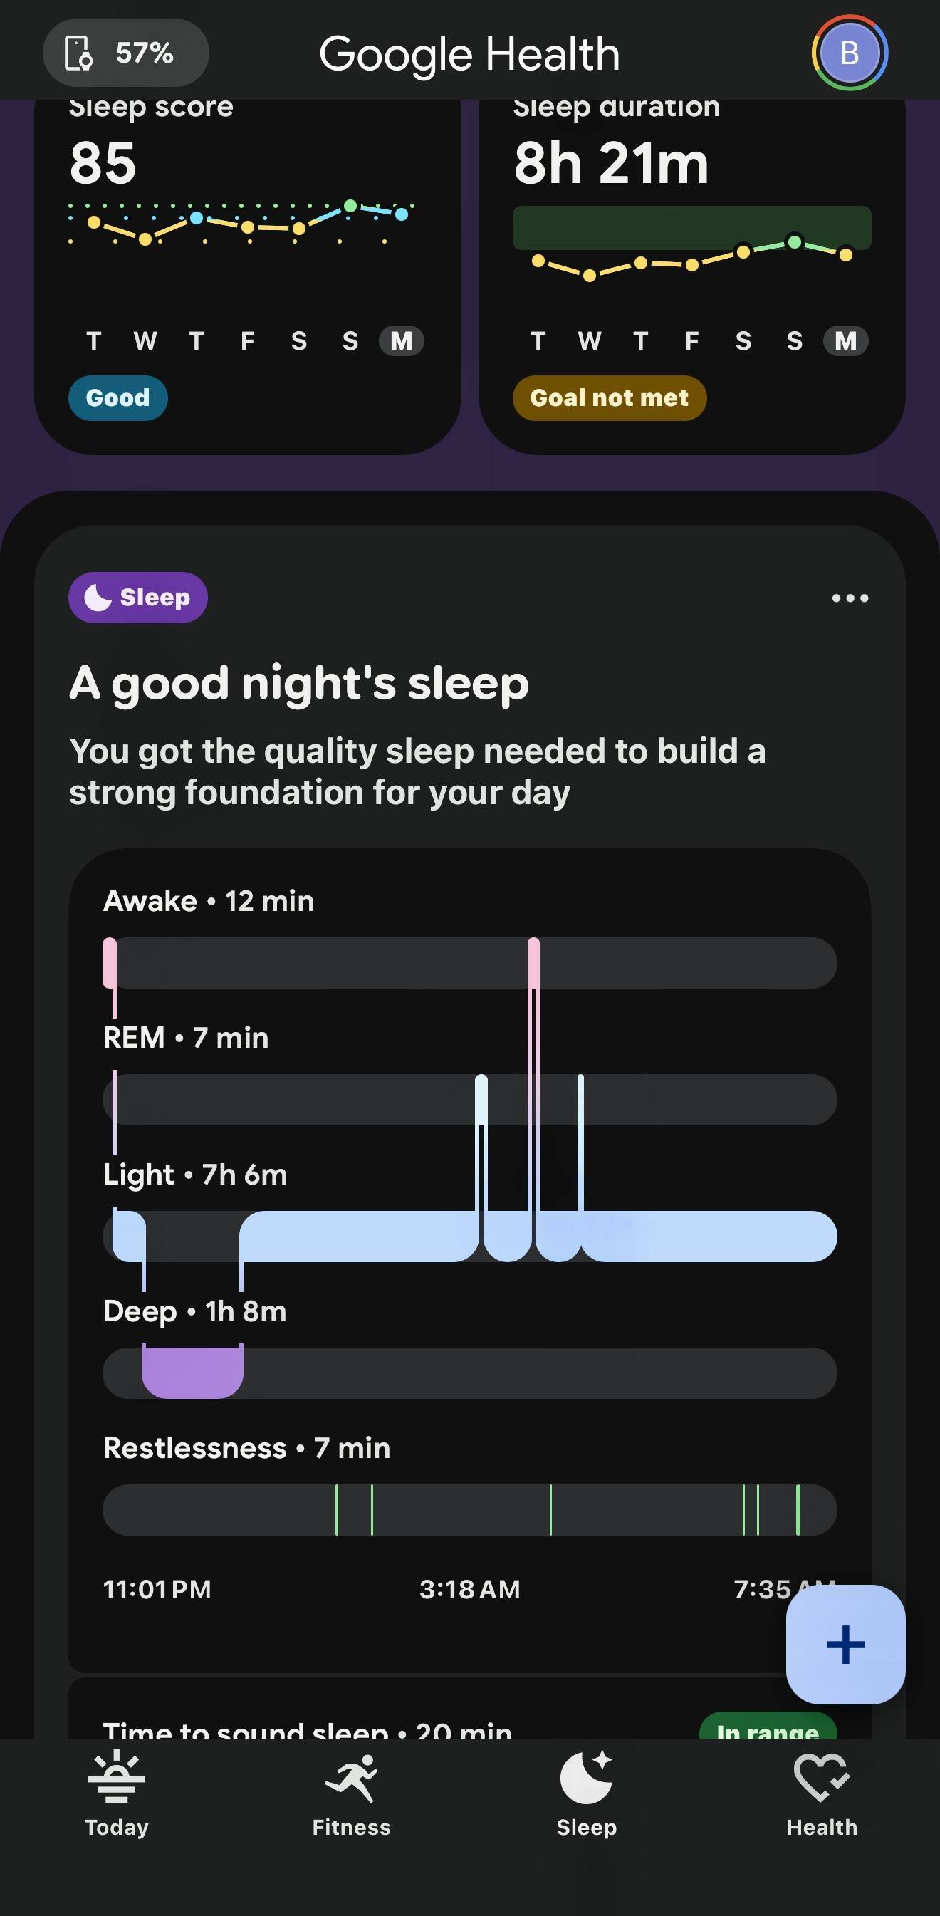The height and width of the screenshot is (1916, 940).
Task: Open the profile avatar B
Action: [x=850, y=53]
